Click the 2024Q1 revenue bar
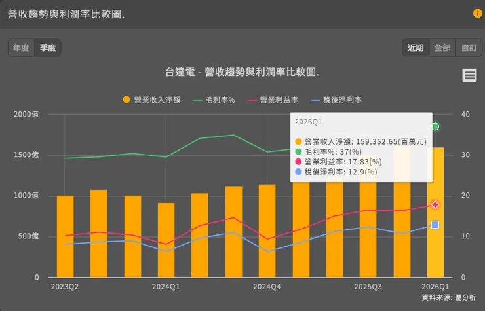The width and height of the screenshot is (485, 311). click(166, 240)
